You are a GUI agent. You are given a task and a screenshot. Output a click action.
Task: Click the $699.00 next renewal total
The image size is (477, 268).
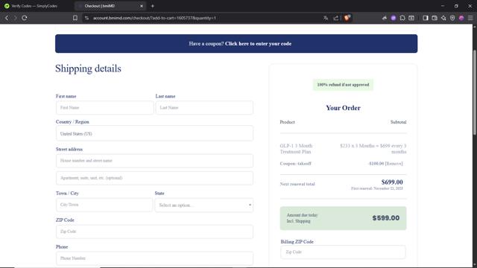tap(392, 182)
